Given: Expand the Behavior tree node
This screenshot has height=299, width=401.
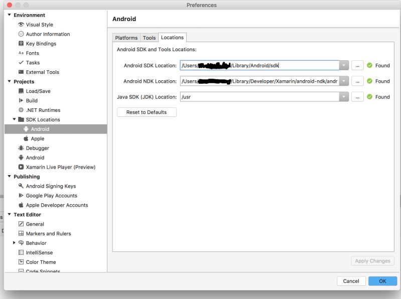Looking at the screenshot, I should [x=15, y=242].
